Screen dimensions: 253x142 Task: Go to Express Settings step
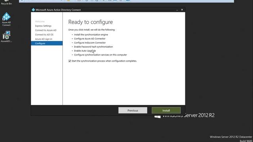[43, 26]
